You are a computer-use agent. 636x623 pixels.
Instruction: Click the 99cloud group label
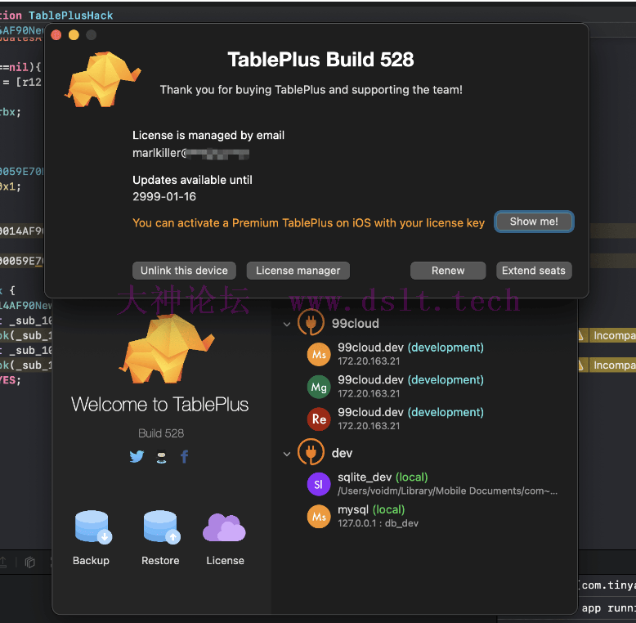(356, 324)
